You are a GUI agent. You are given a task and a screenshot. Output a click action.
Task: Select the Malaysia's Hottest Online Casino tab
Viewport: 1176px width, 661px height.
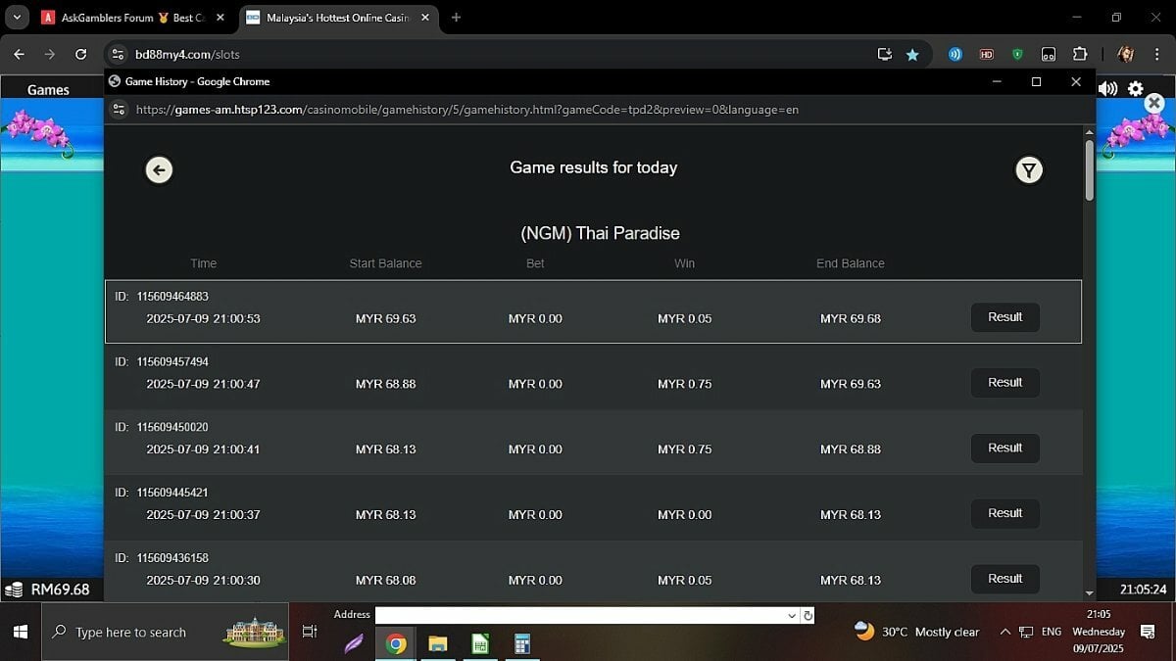pos(336,18)
